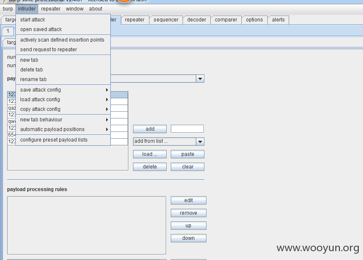Switch to the sequencer tab
363x260 pixels.
click(x=166, y=20)
